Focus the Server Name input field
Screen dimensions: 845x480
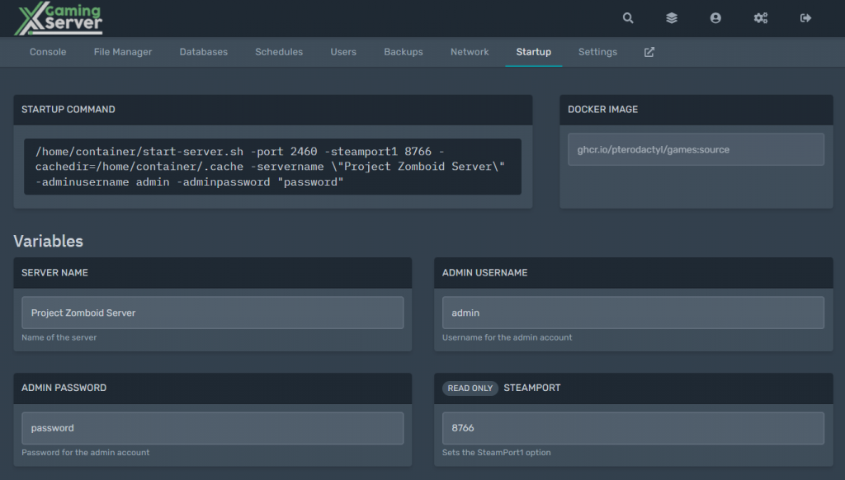212,313
